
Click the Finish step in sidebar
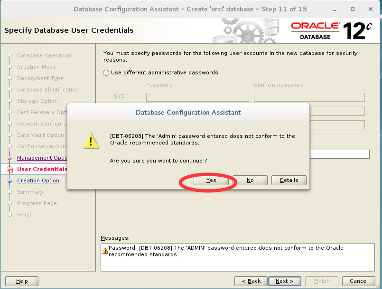[x=25, y=215]
